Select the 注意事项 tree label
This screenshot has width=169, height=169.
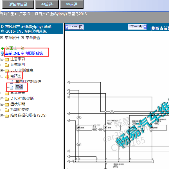click(x=18, y=59)
